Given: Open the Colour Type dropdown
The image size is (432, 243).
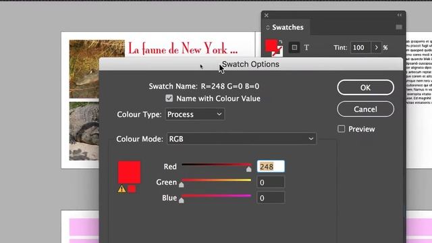Looking at the screenshot, I should tap(195, 114).
